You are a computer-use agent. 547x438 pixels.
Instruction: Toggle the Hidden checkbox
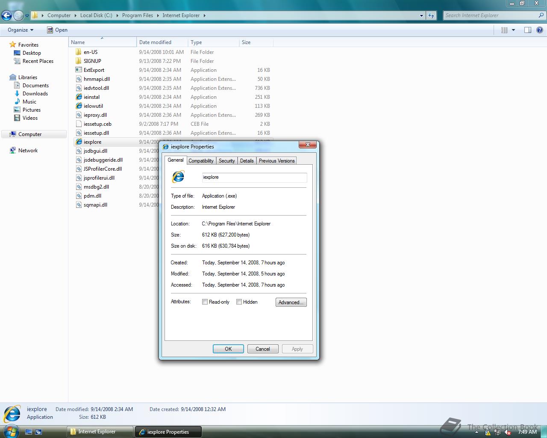[x=239, y=302]
